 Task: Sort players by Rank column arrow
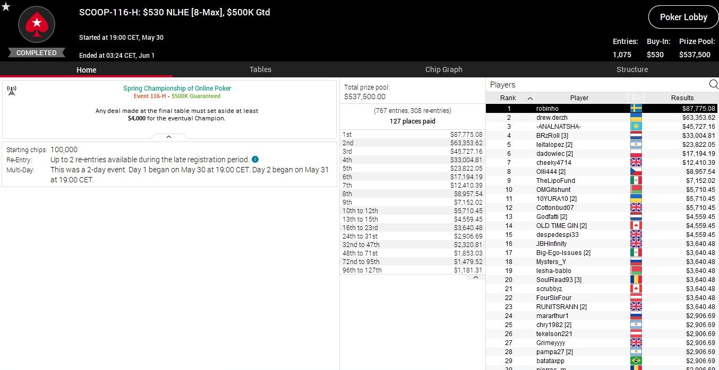[530, 98]
